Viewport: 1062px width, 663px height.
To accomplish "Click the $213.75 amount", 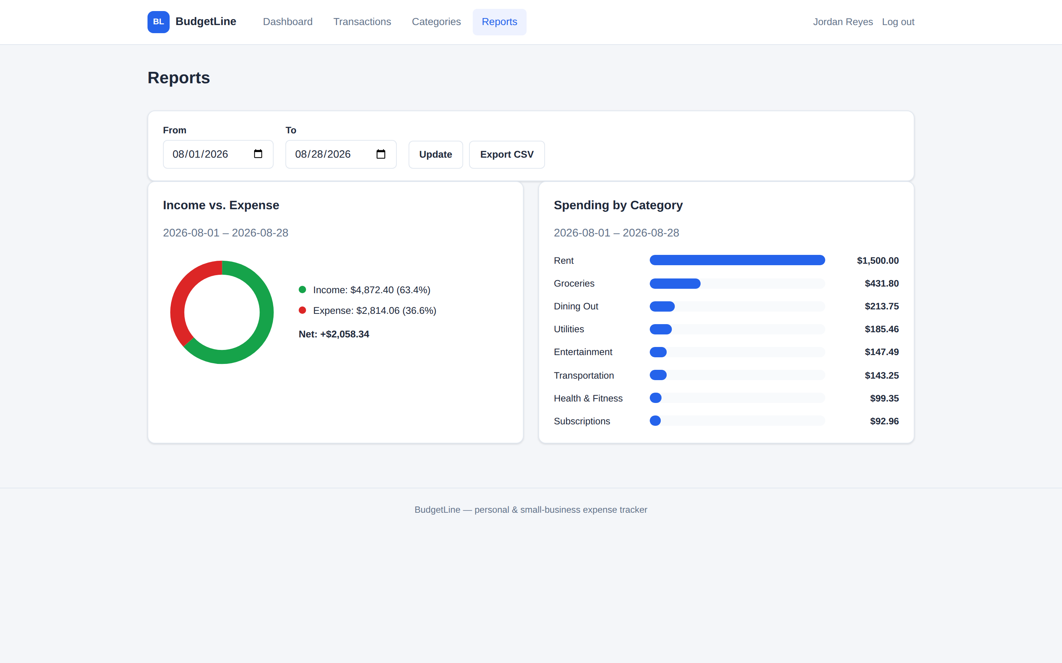I will coord(882,306).
